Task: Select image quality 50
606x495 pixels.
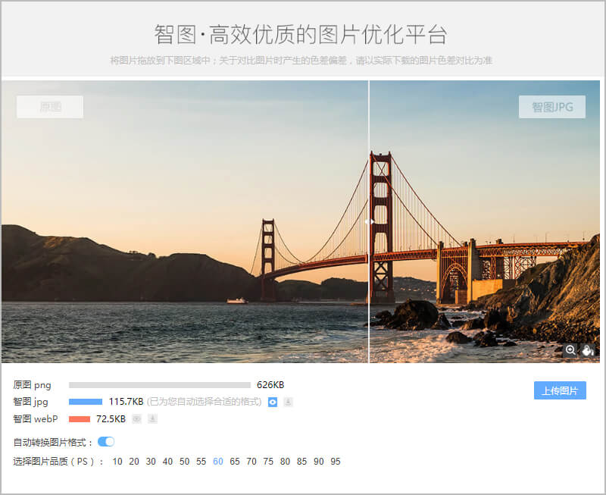Action: pos(184,461)
